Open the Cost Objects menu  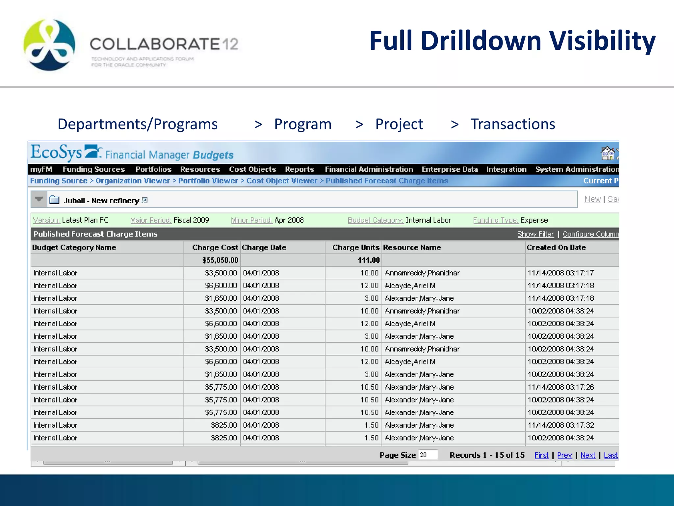click(252, 169)
